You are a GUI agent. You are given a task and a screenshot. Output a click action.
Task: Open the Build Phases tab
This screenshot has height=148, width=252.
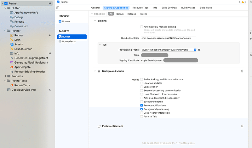coord(188,8)
